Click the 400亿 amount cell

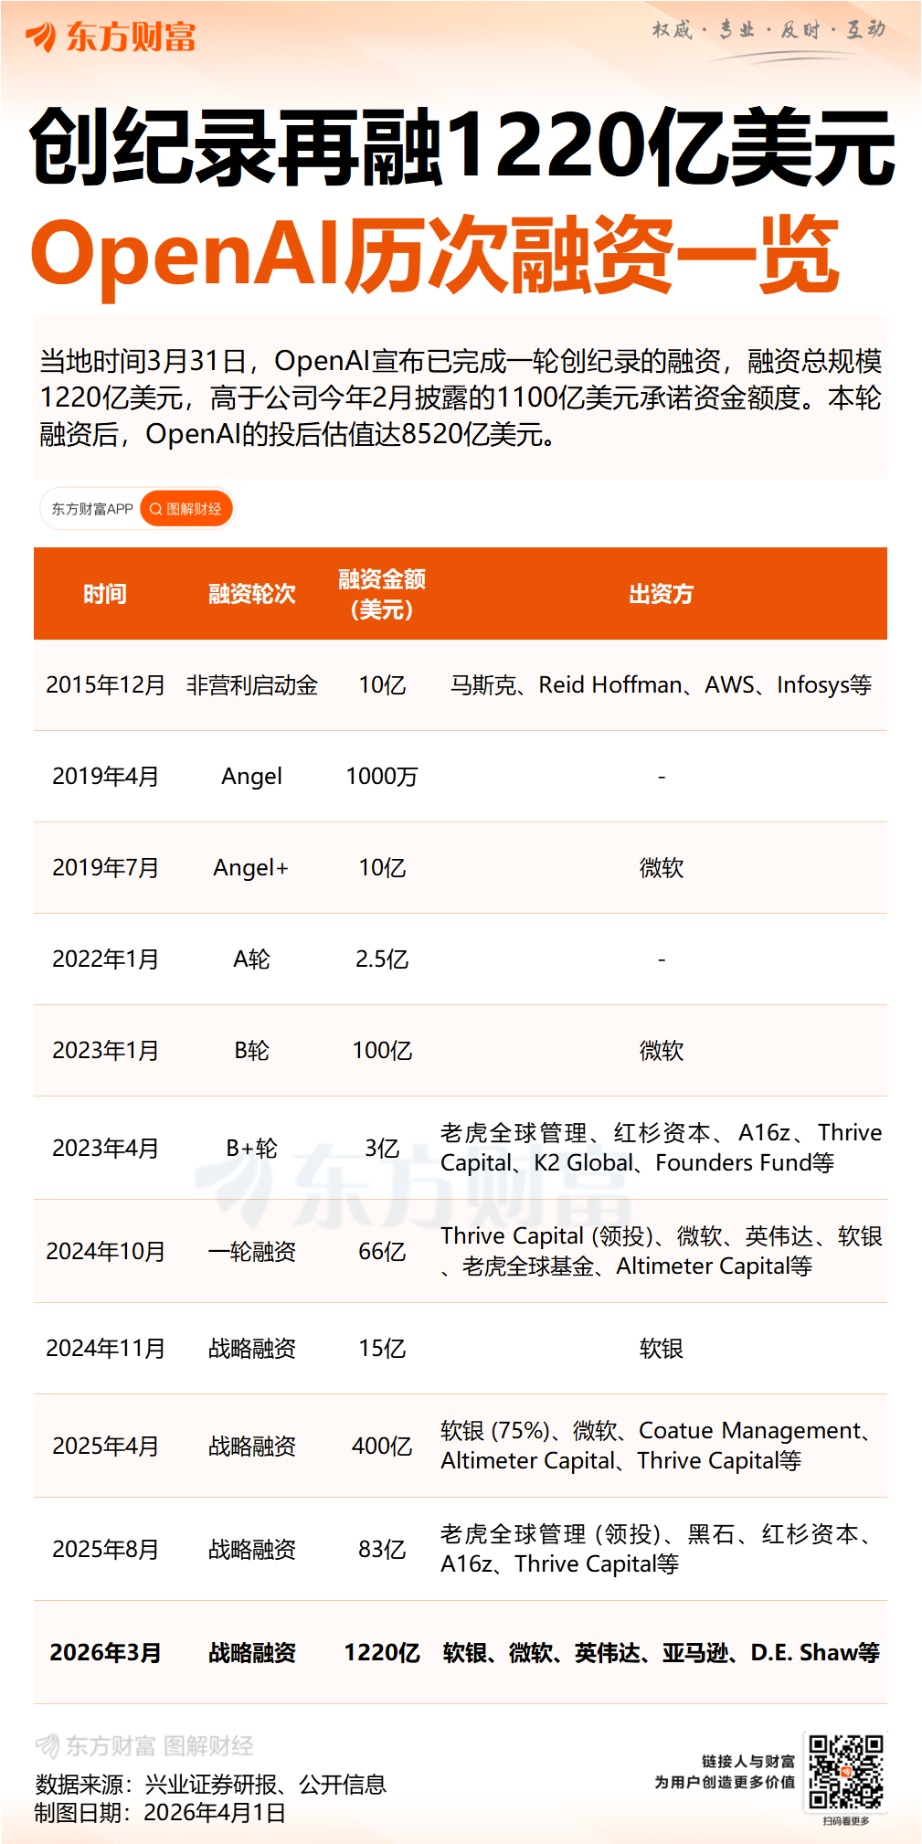tap(382, 1446)
